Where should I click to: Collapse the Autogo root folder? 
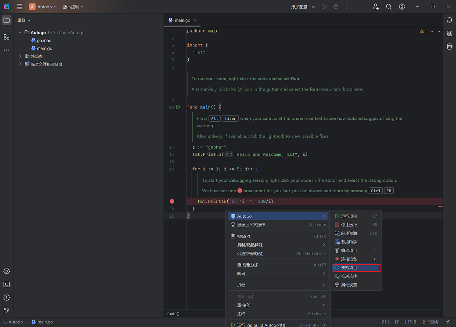coord(20,32)
